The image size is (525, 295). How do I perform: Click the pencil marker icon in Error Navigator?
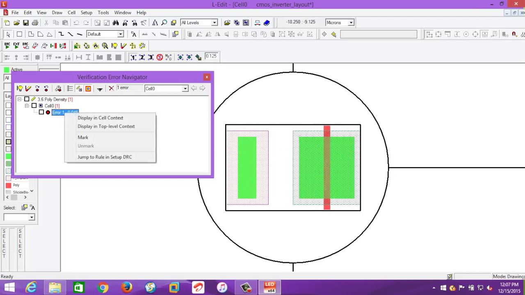(x=28, y=88)
